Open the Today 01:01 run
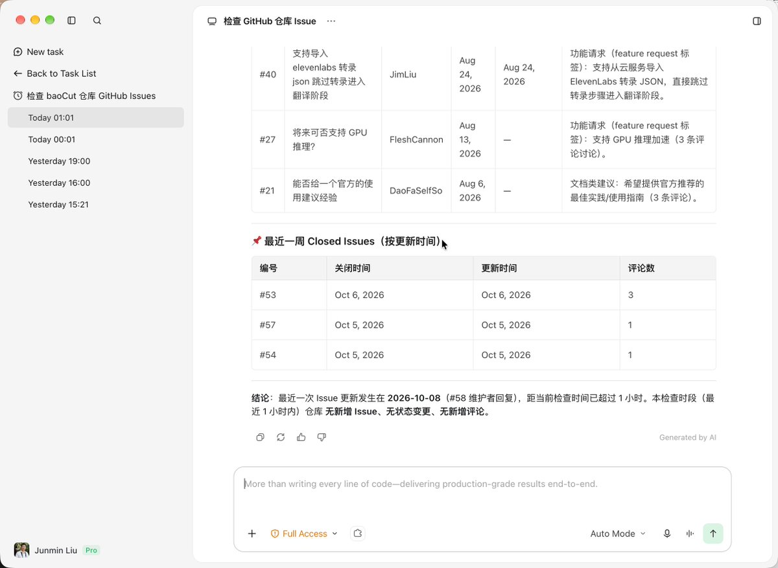778x568 pixels. (x=96, y=118)
